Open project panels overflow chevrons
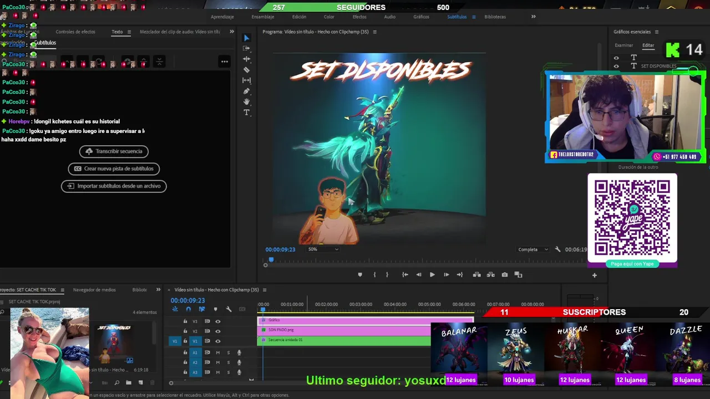The height and width of the screenshot is (399, 710). tap(158, 289)
